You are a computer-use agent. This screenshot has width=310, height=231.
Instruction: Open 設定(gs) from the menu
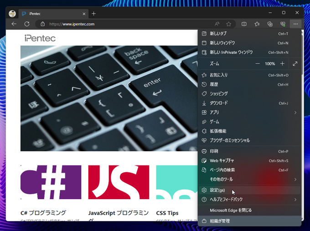[249, 190]
